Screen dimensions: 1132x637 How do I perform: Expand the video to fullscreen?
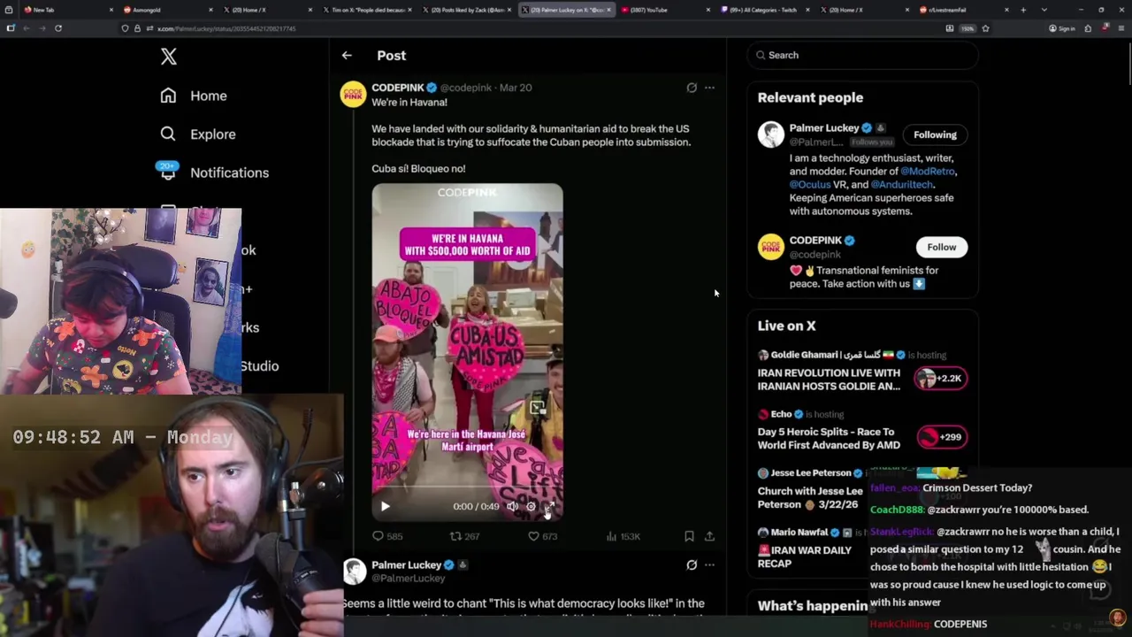click(x=549, y=506)
